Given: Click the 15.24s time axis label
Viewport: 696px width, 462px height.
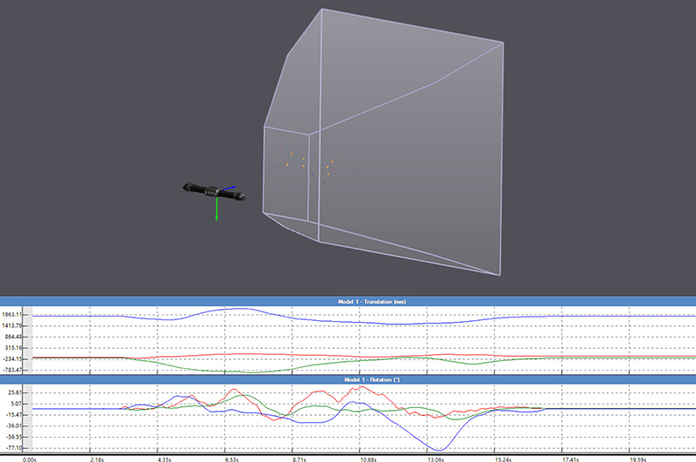Looking at the screenshot, I should tap(500, 457).
